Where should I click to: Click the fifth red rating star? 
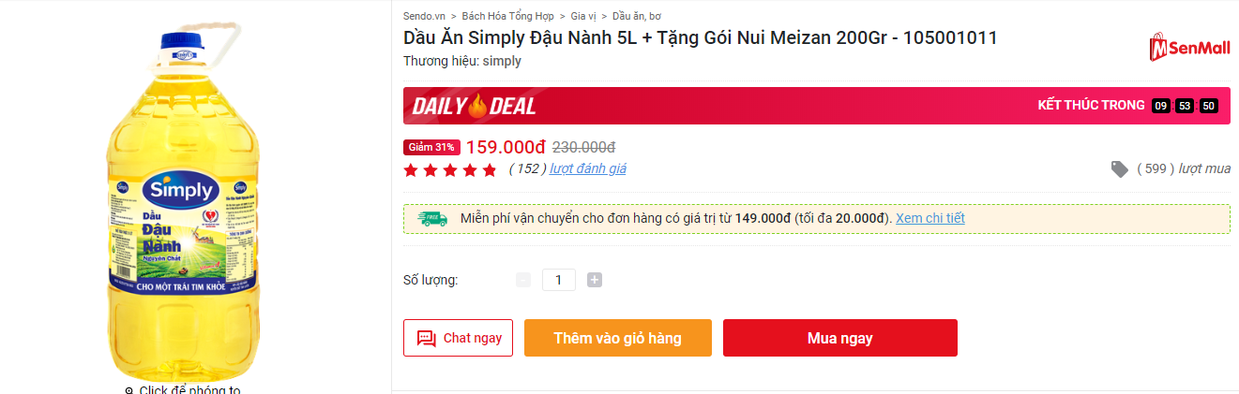pyautogui.click(x=490, y=169)
